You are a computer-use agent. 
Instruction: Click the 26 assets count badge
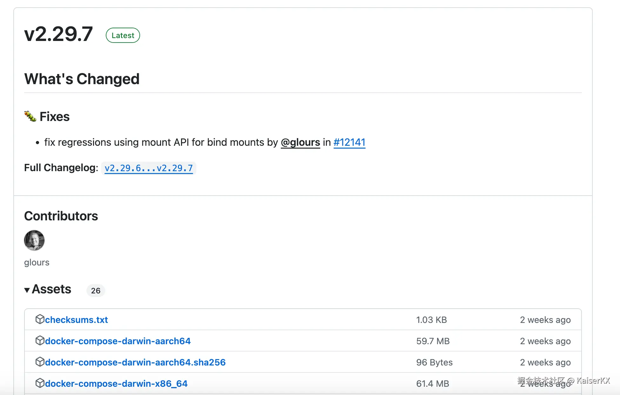(96, 291)
